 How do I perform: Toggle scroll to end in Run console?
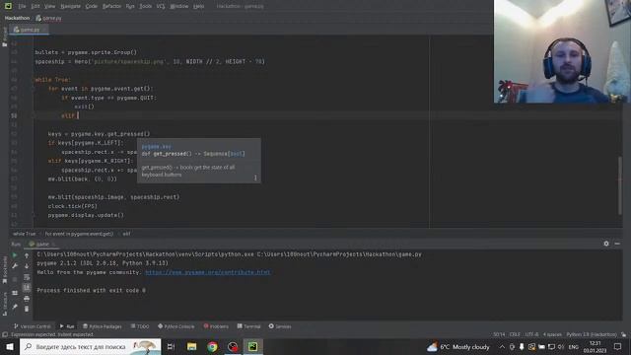point(27,287)
